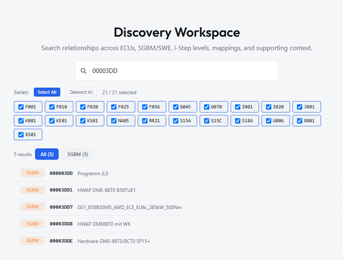Click the magnifier search icon
This screenshot has width=343, height=260.
[x=84, y=71]
